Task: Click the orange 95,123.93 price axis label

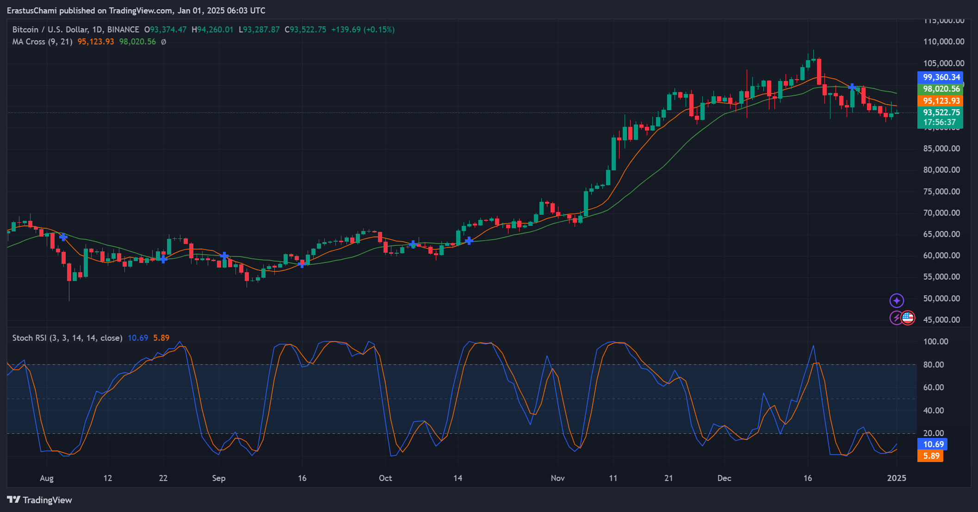Action: 940,101
